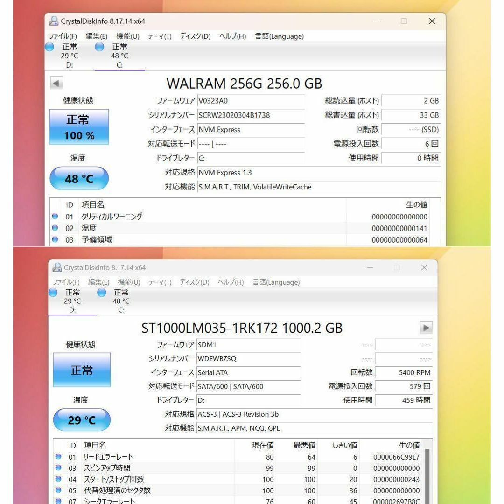
Task: Click CrystalDiskInfo app icon in bottom window title bar
Action: click(x=57, y=267)
